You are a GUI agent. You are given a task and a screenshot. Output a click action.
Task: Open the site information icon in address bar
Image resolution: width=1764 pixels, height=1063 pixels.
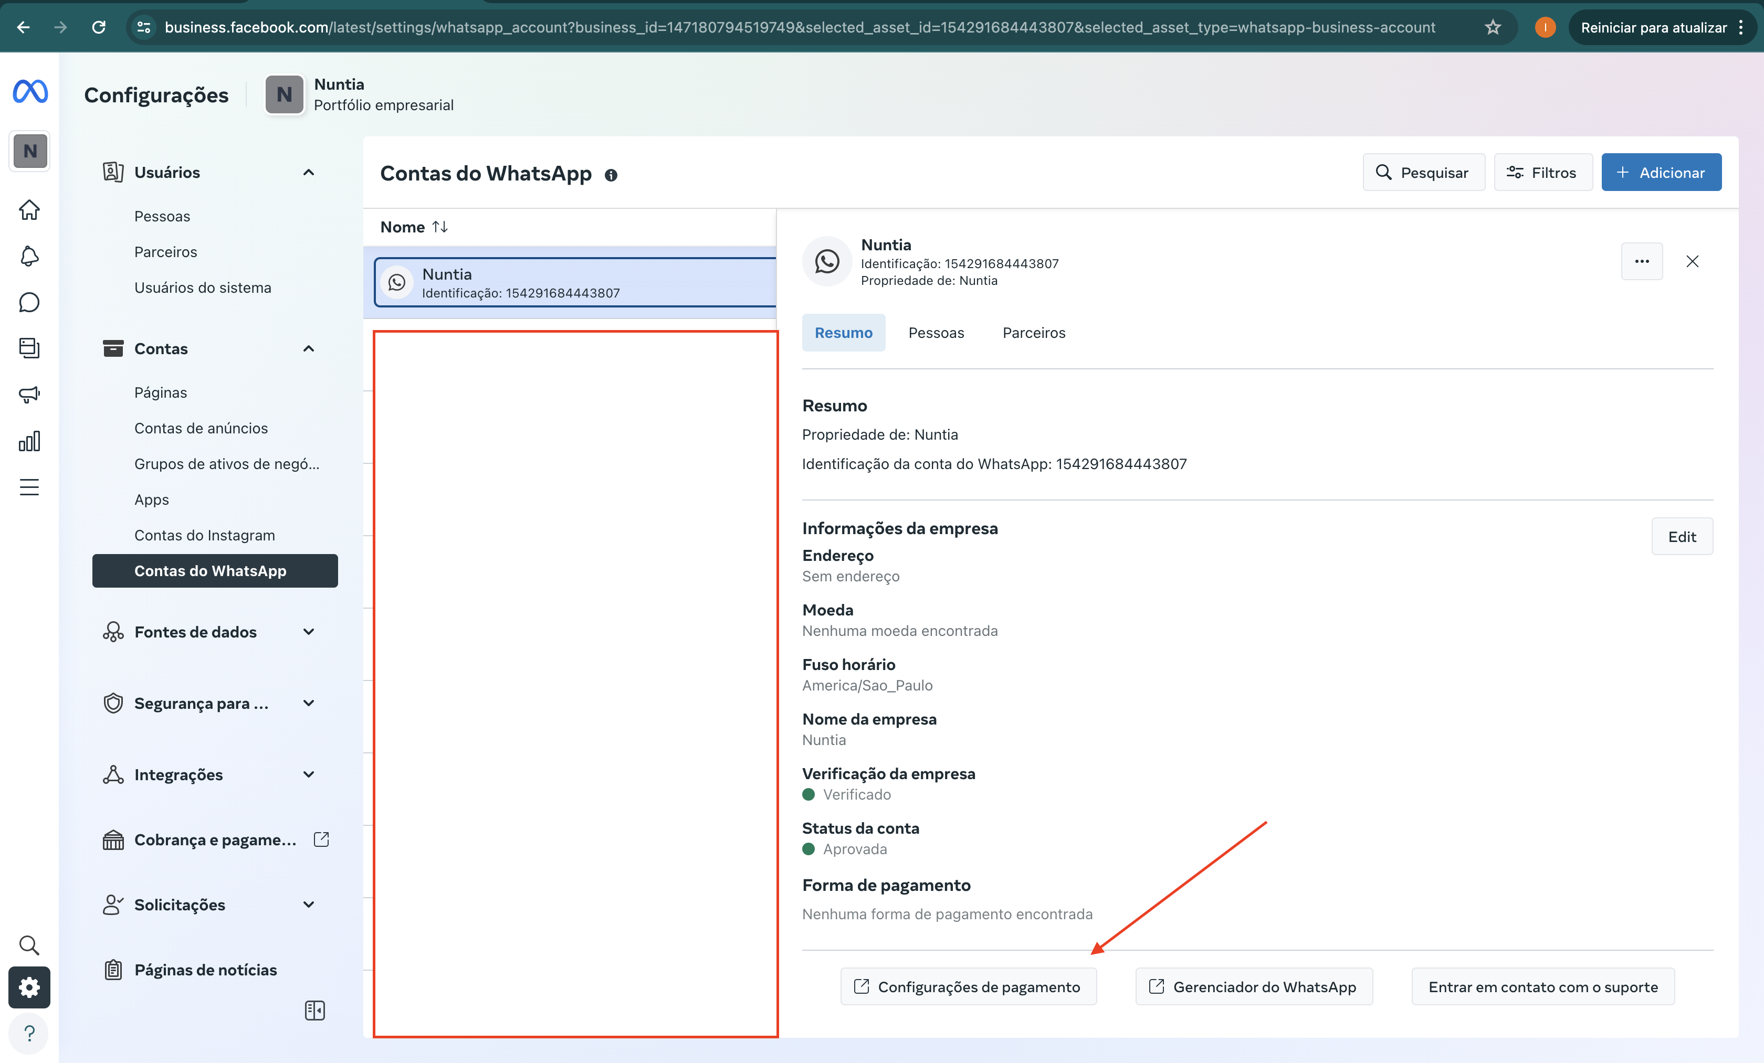click(143, 27)
